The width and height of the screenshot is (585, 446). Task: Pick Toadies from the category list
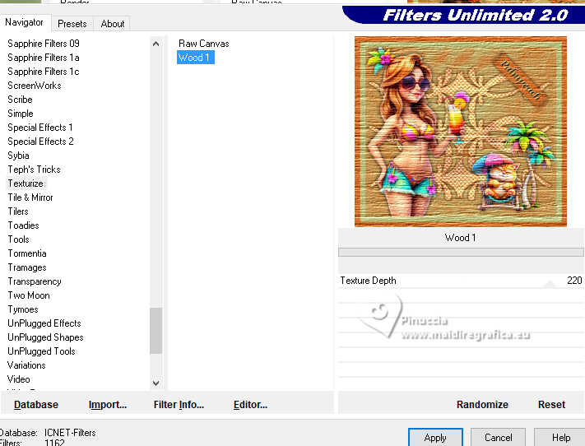[23, 225]
